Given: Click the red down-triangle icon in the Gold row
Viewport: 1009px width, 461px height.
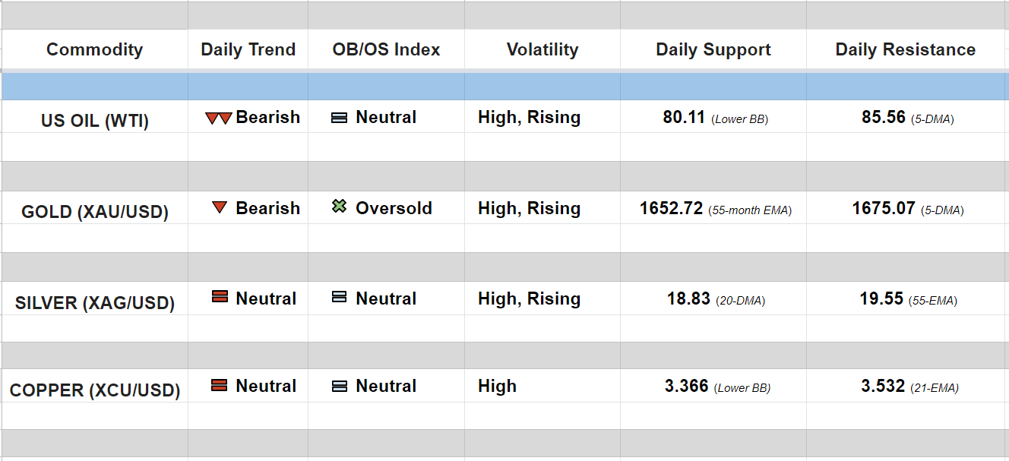Looking at the screenshot, I should [x=220, y=207].
